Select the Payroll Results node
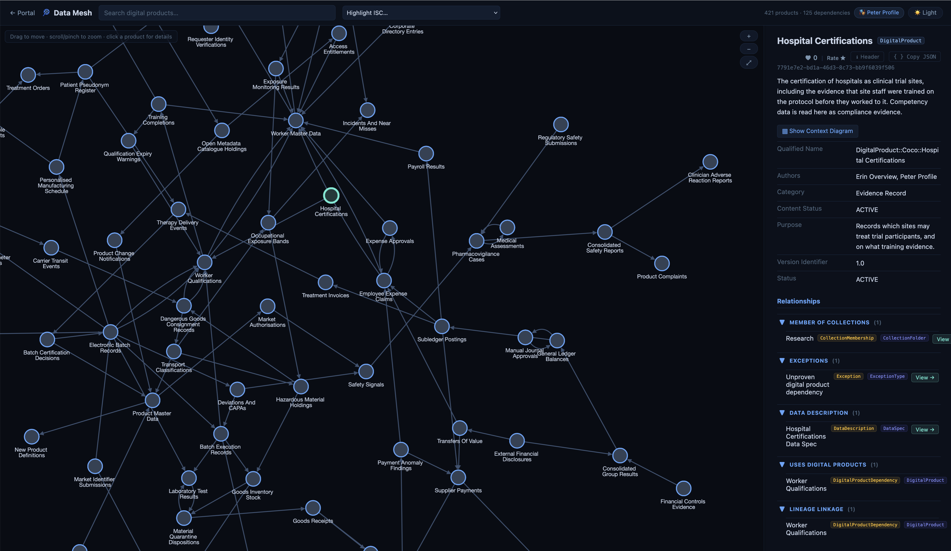951x551 pixels. 426,154
